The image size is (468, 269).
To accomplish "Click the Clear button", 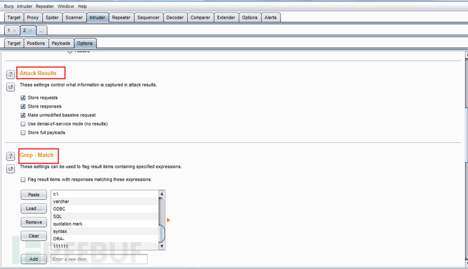I will [x=34, y=236].
